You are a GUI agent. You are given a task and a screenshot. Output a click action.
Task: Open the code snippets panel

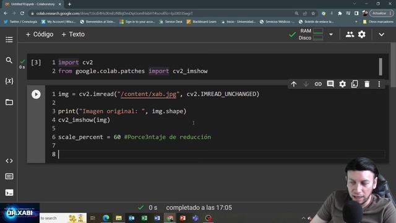9,161
